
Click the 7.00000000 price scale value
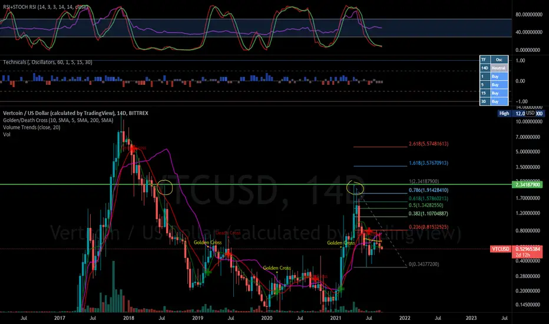click(528, 137)
